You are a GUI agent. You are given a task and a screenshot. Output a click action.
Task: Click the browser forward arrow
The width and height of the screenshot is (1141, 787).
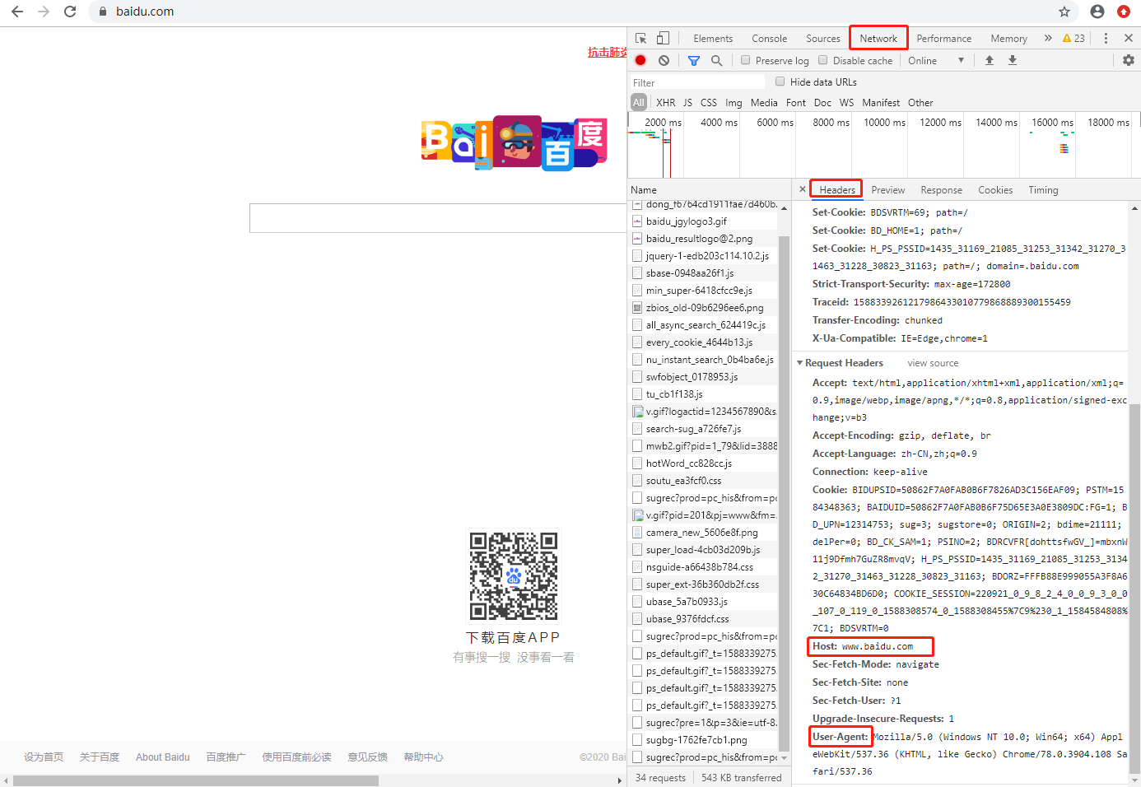(x=44, y=12)
